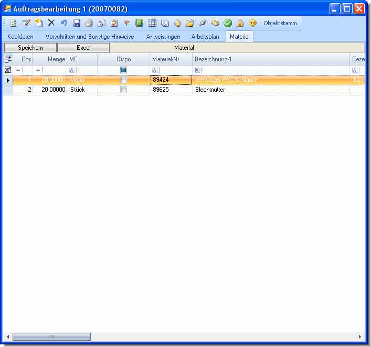
Task: Open the Bezeichnung-1 filter operator selector
Action: click(197, 70)
